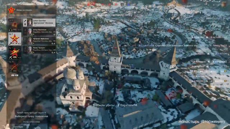This screenshot has width=230, height=129.
Task: Select the submachine gun squad card at bottom
Action: [15, 67]
